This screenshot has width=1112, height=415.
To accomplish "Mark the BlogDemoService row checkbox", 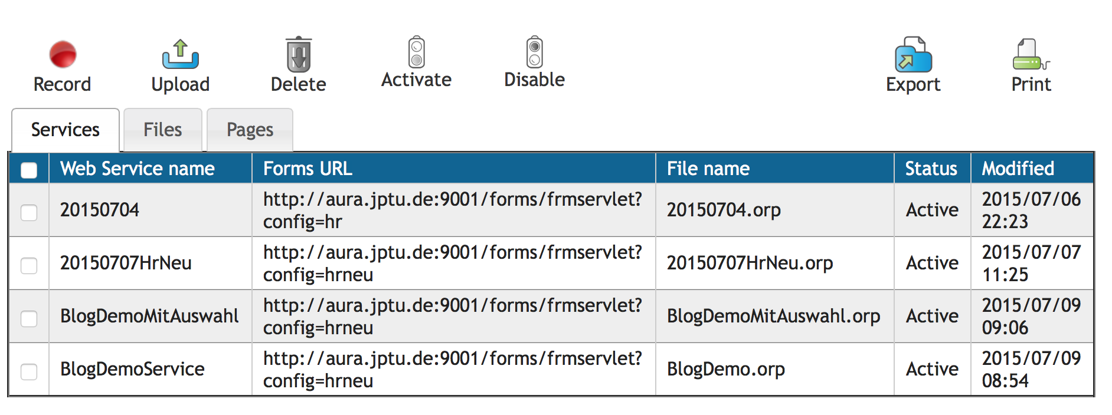I will click(x=29, y=371).
